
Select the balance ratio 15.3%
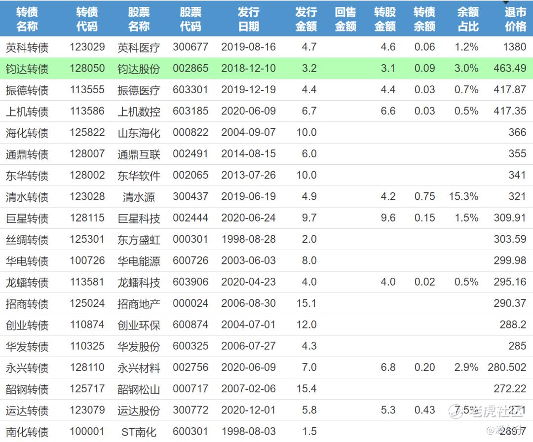click(x=463, y=197)
